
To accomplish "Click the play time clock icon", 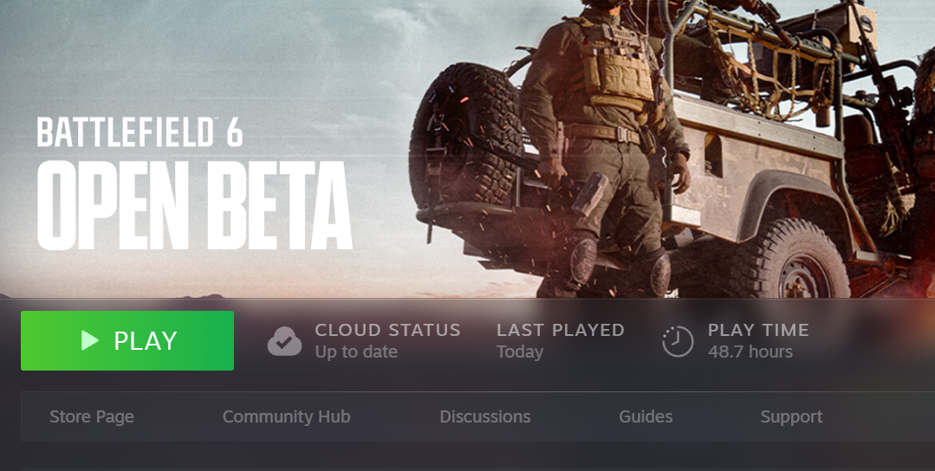I will point(678,341).
